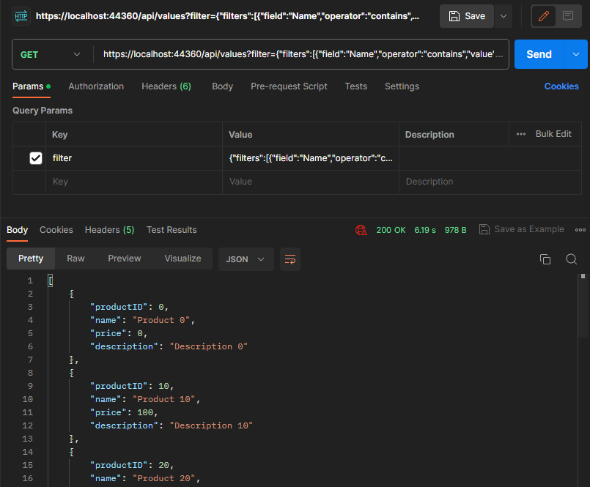Open the request Headers (6) tab
Image resolution: width=590 pixels, height=487 pixels.
coord(166,86)
